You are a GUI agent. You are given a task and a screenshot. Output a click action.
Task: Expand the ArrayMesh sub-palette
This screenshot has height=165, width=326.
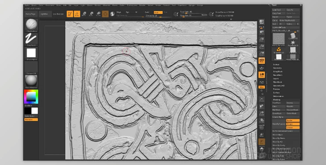point(278,72)
